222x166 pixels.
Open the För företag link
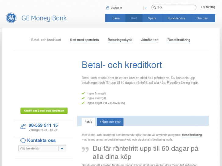(208, 7)
